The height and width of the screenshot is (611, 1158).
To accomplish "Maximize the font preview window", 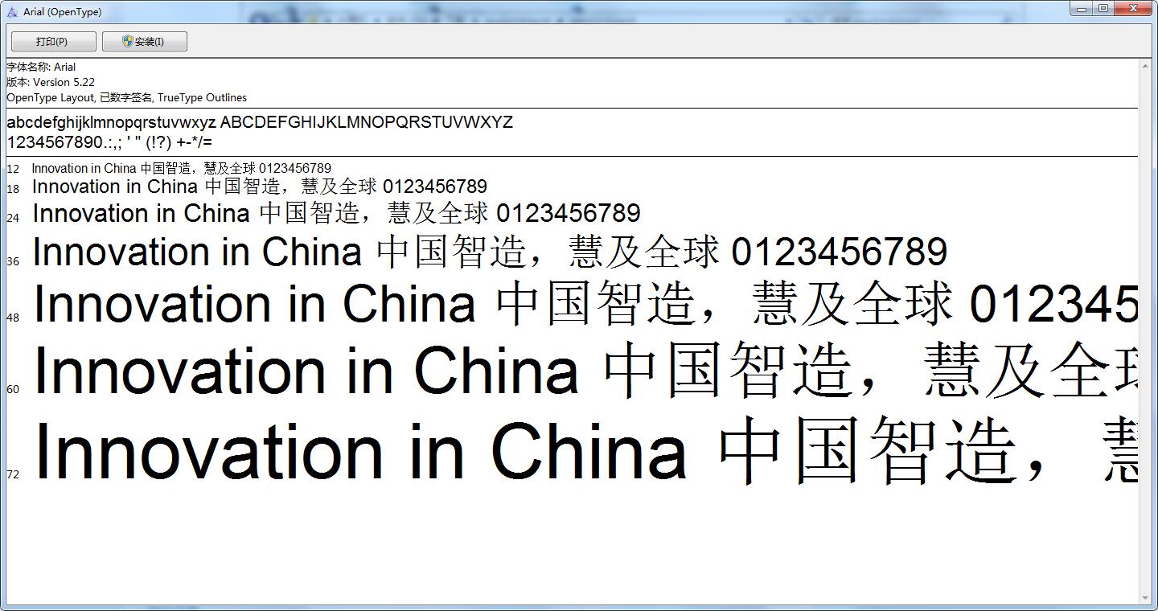I will [x=1103, y=9].
